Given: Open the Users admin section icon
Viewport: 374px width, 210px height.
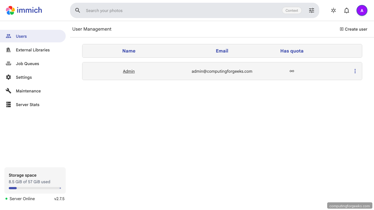Looking at the screenshot, I should (x=8, y=36).
